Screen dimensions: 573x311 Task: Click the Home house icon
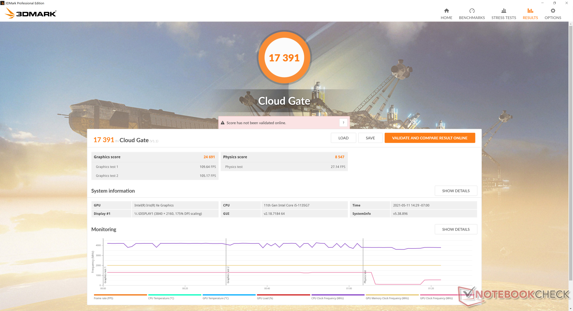coord(446,11)
